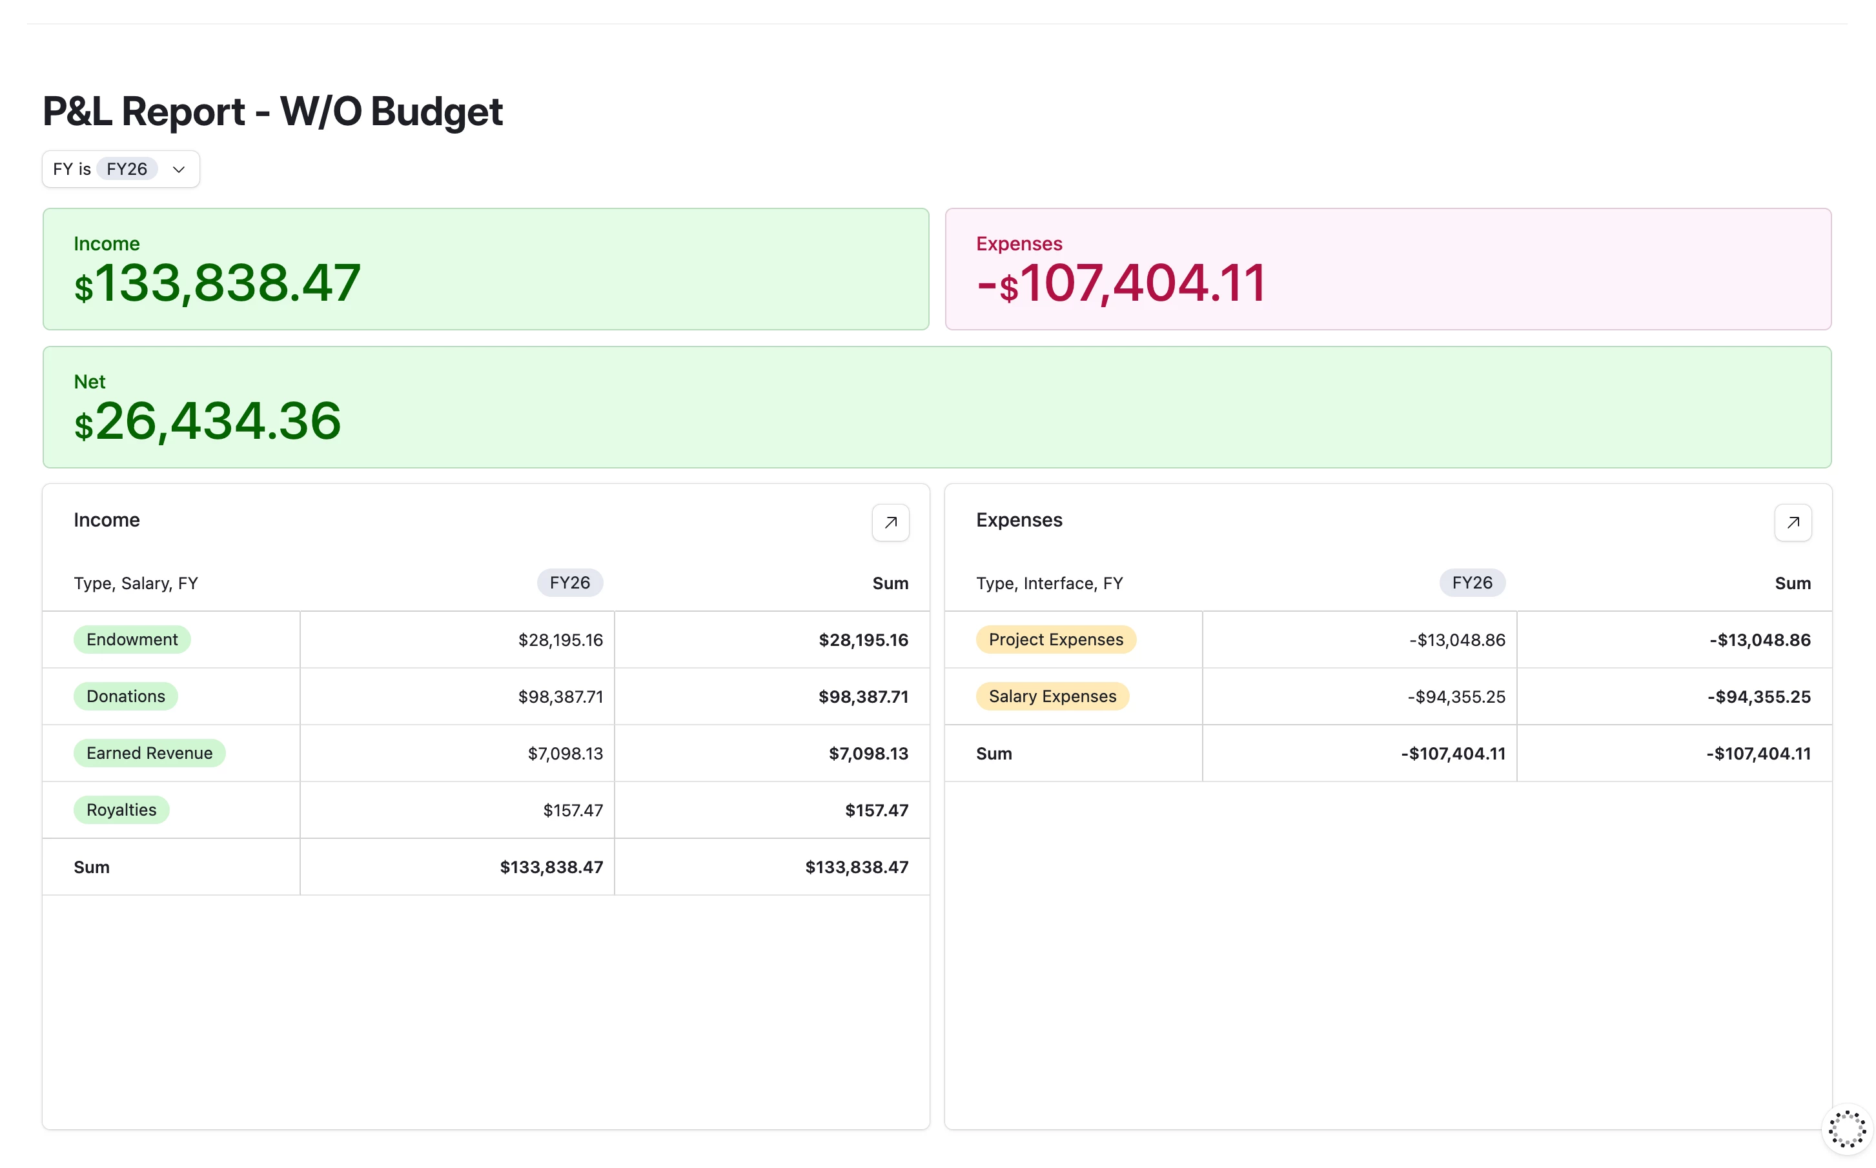Image resolution: width=1876 pixels, height=1168 pixels.
Task: Click the circular dotted widget icon bottom-right
Action: 1847,1129
